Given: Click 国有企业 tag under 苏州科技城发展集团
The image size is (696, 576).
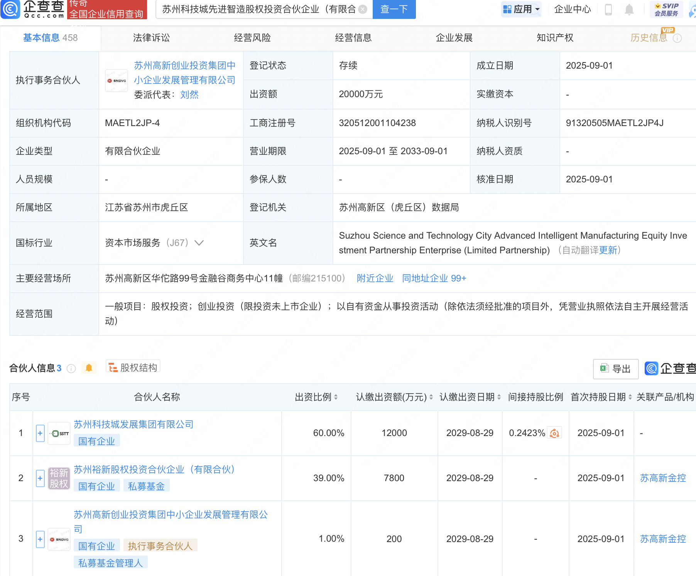Looking at the screenshot, I should coord(96,441).
